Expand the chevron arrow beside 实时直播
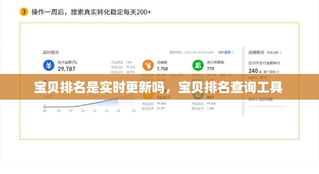This screenshot has width=319, height=174. 233,52
